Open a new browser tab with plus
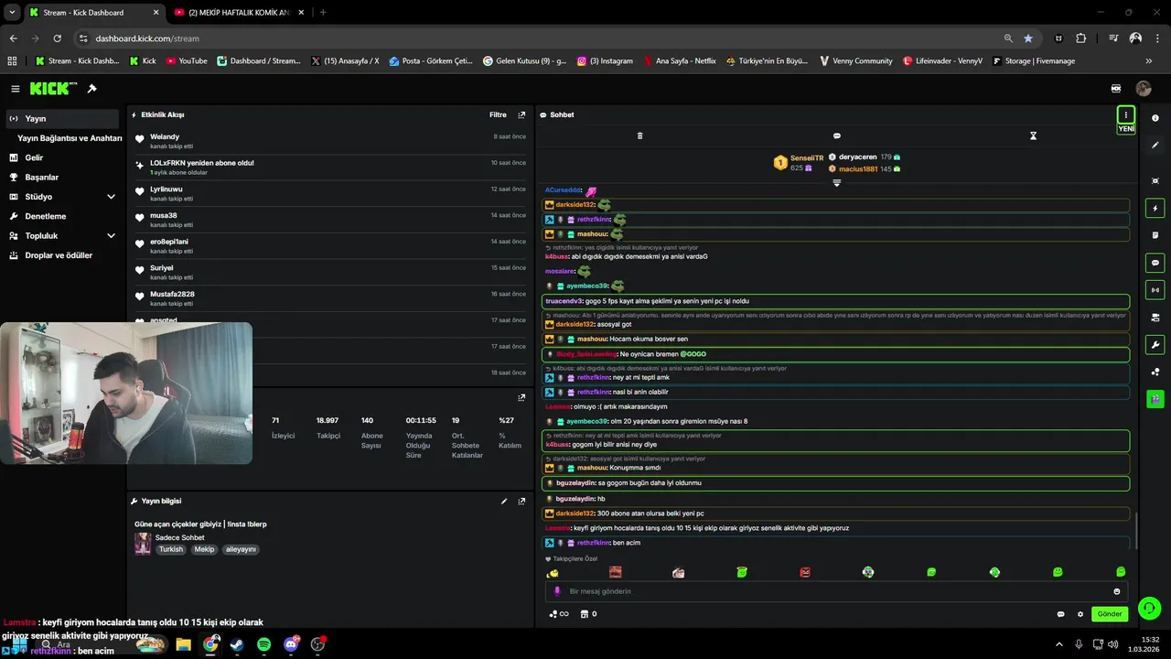1171x659 pixels. 323,13
